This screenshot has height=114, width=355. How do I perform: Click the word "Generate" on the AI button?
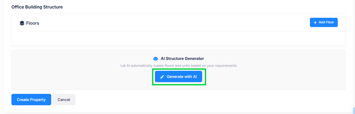click(x=175, y=77)
